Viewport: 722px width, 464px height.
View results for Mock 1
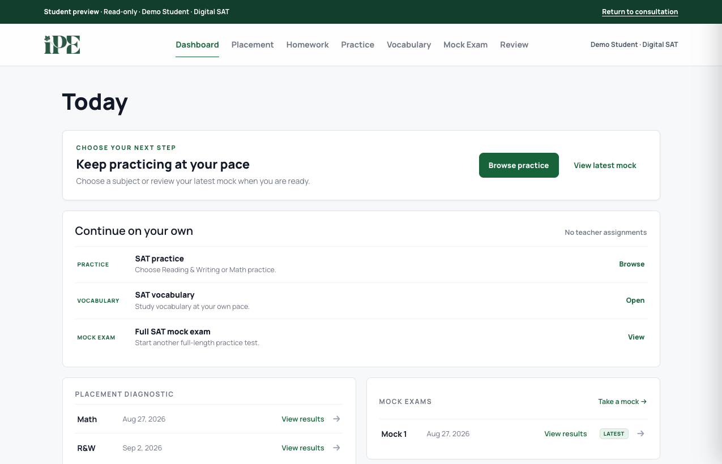[x=566, y=434]
